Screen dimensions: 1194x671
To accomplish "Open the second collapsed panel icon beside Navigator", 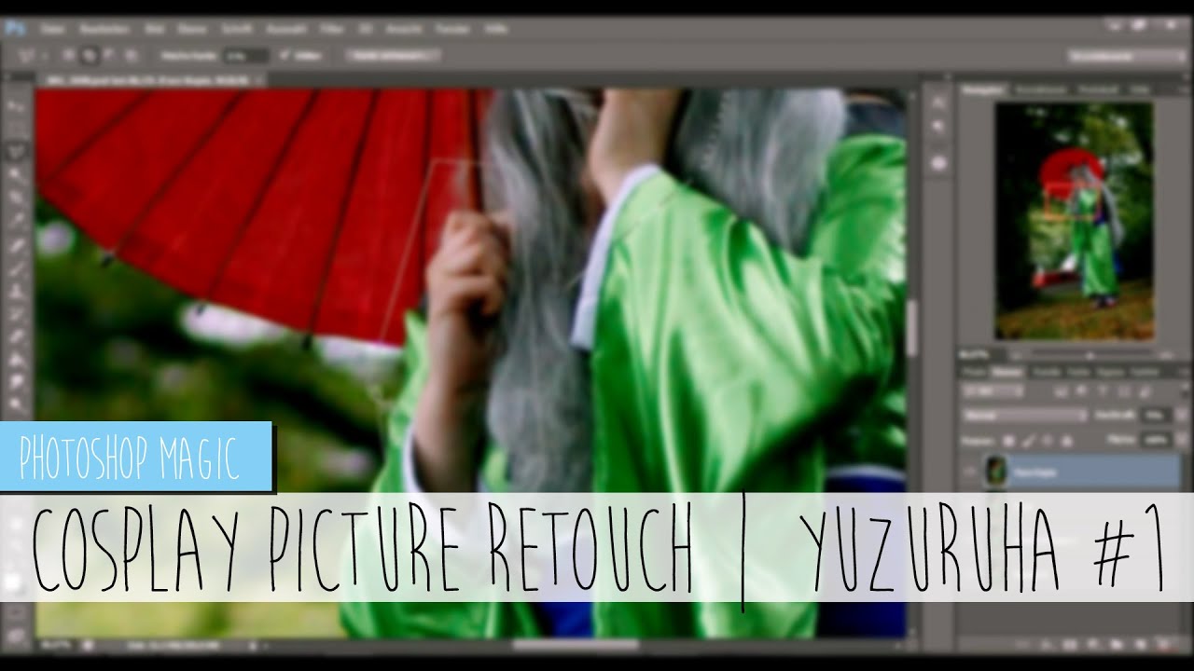I will tap(939, 124).
